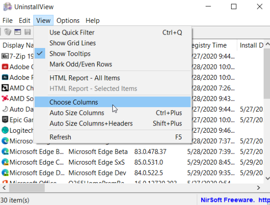Select the Logitech row

click(x=21, y=131)
